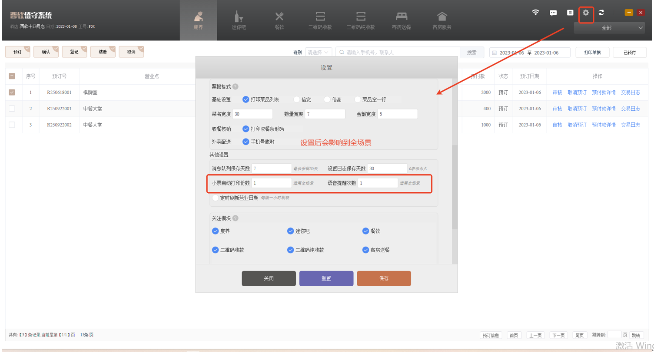Click the 重置 button in settings dialog
The image size is (654, 353).
point(326,278)
